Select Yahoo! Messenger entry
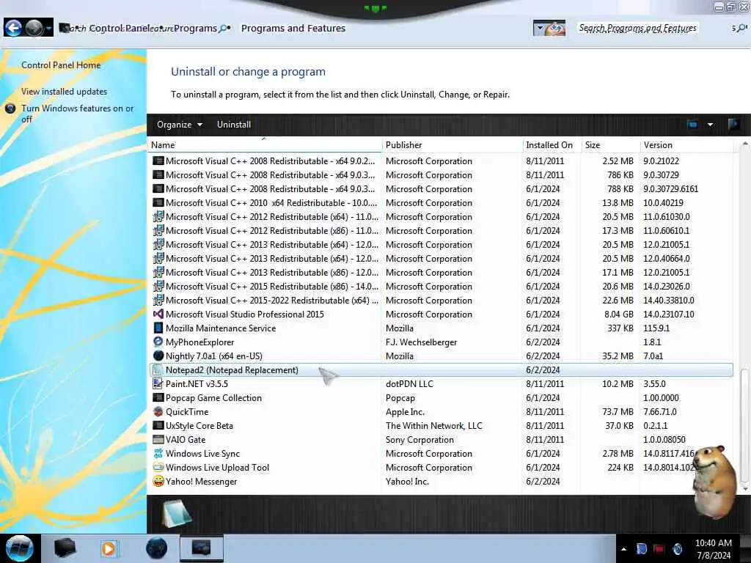This screenshot has width=751, height=563. click(x=441, y=481)
